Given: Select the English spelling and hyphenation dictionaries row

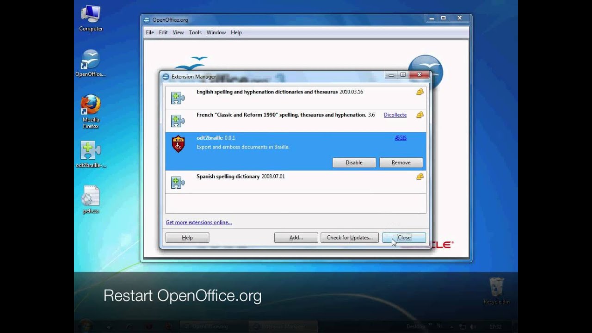Looking at the screenshot, I should click(296, 98).
